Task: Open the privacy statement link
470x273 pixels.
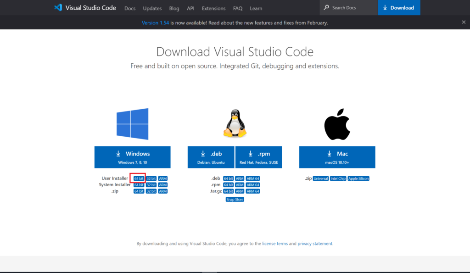Action: (x=315, y=244)
